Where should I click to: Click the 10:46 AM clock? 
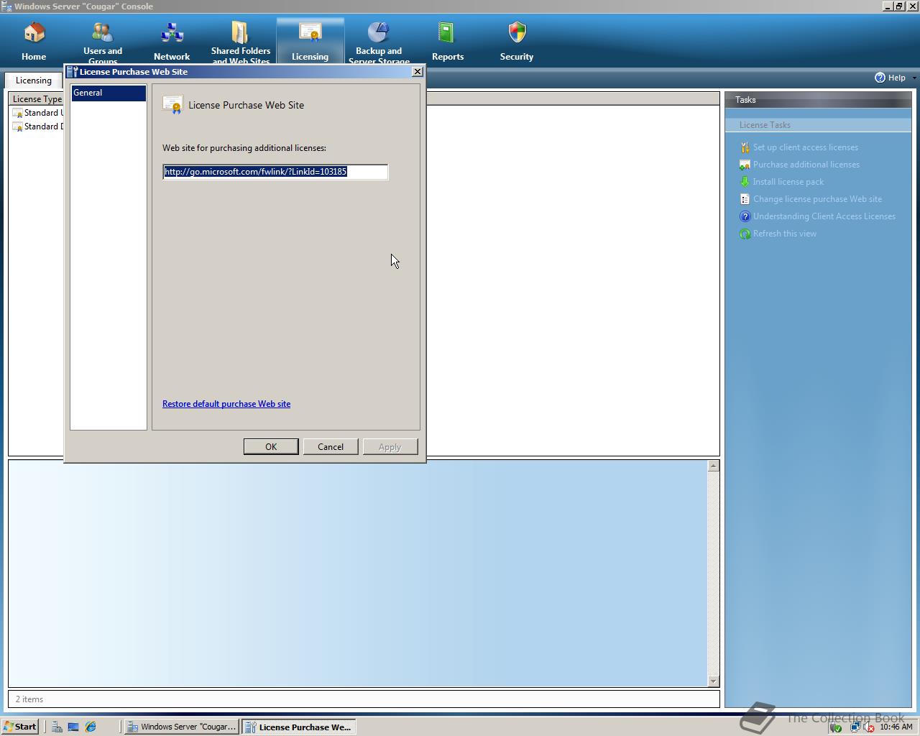tap(896, 727)
